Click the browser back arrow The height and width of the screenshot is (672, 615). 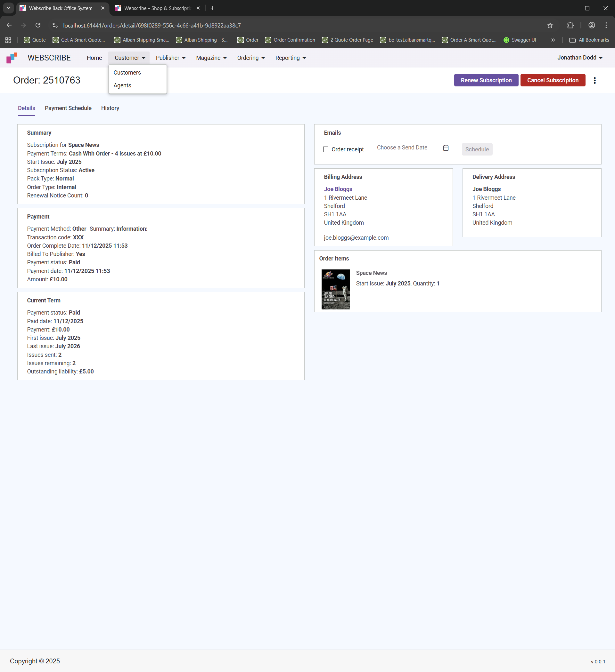[x=9, y=25]
